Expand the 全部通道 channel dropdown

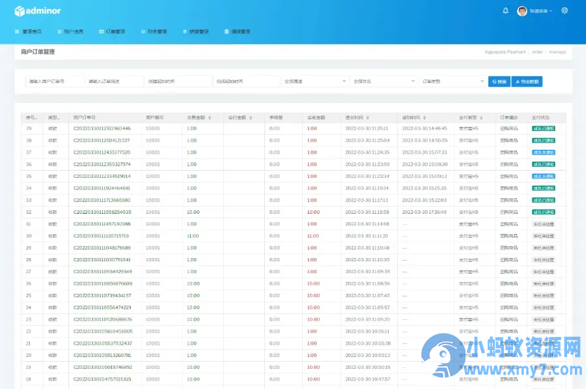314,81
